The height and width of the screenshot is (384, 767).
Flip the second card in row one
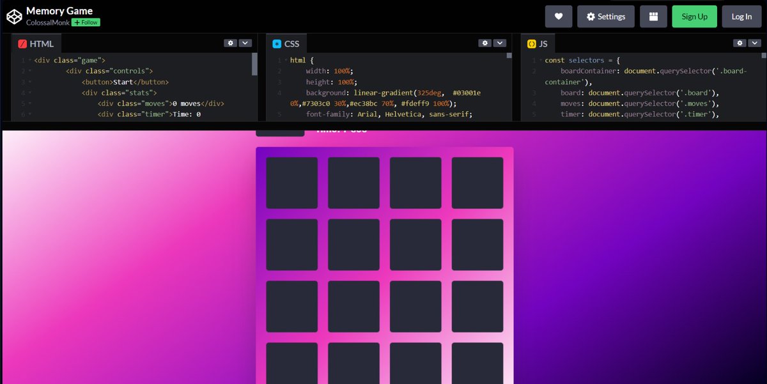coord(354,183)
